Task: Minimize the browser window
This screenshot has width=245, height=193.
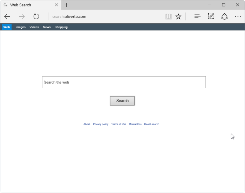Action: point(209,5)
